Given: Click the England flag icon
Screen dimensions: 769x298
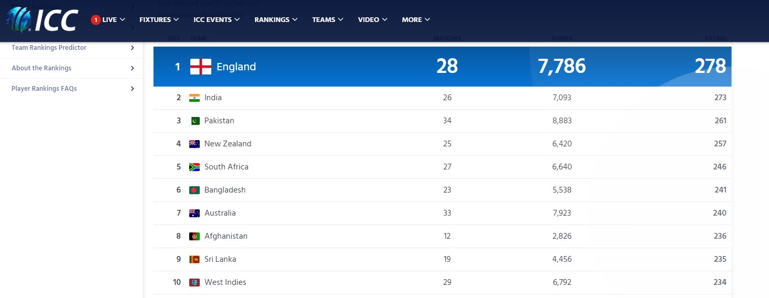Looking at the screenshot, I should [200, 67].
